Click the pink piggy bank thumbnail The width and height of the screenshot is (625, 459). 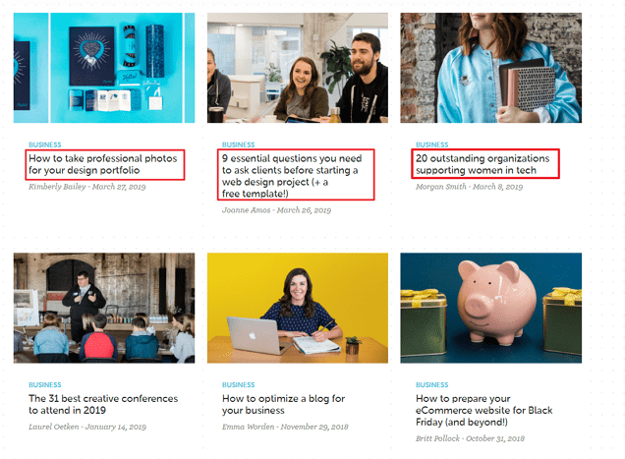pos(491,308)
